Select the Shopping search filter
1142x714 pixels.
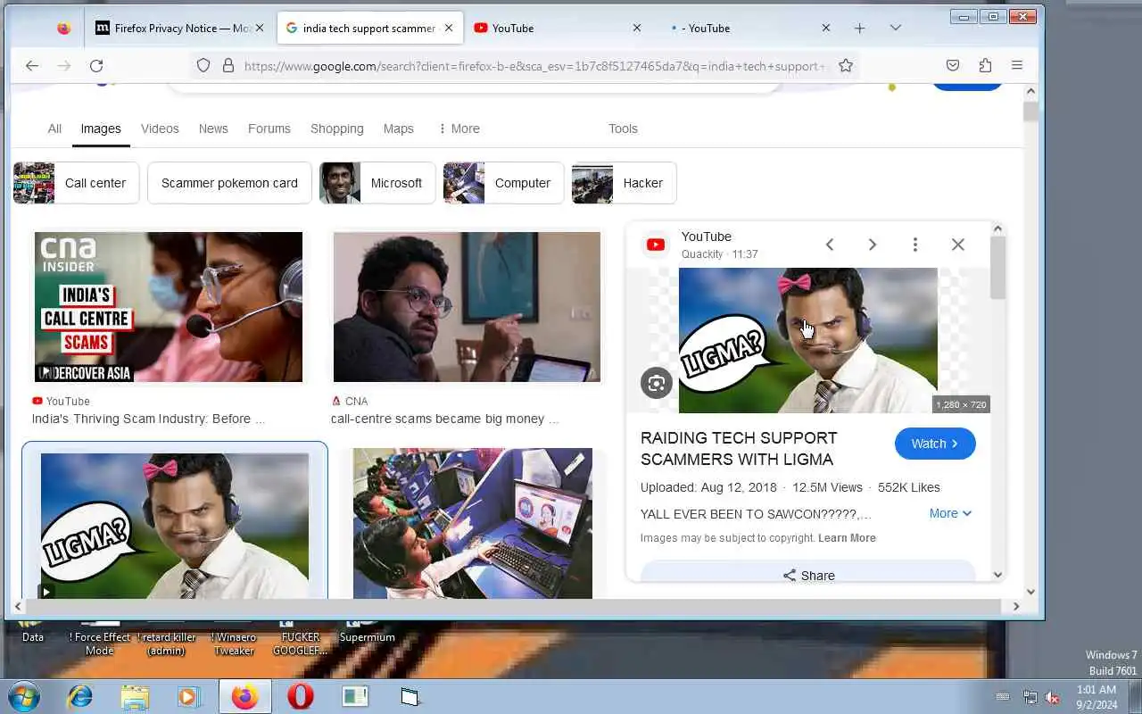pyautogui.click(x=337, y=129)
